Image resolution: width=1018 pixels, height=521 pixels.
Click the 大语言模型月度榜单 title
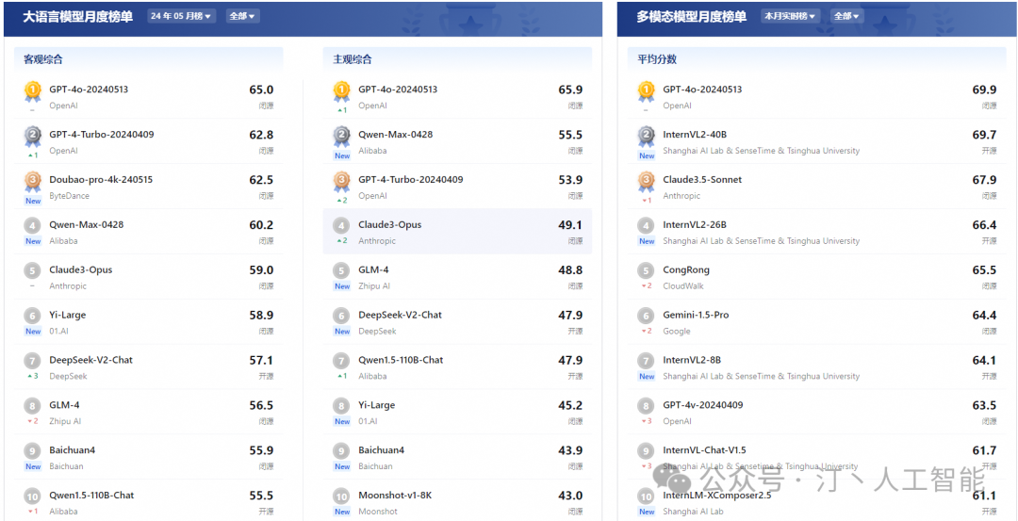tap(78, 17)
